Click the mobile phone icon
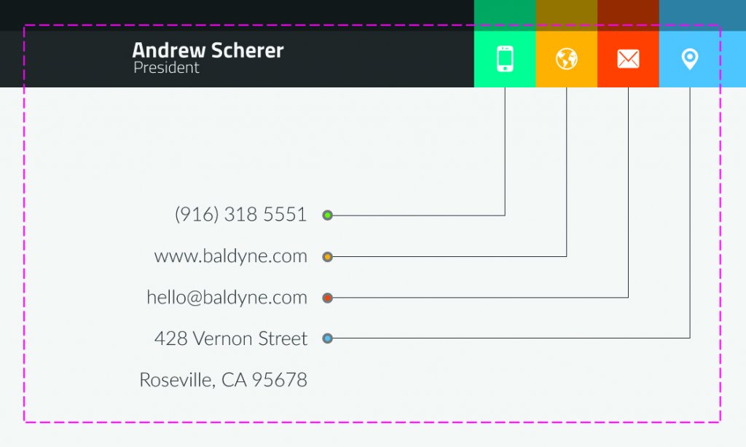This screenshot has width=746, height=447. pos(505,59)
